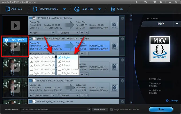Open Edit for the Title2.mkv item

pos(114,25)
